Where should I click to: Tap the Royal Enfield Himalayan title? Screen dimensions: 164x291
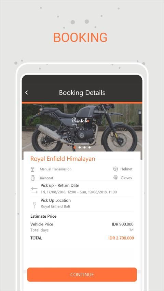tap(63, 159)
